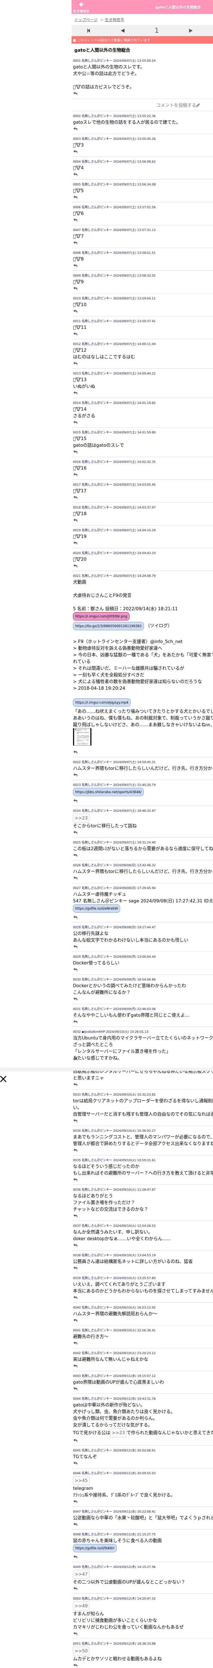Viewport: 213px width, 1668px height.
Task: Follow >>47 anchor in post 0049
Action: [x=81, y=1574]
